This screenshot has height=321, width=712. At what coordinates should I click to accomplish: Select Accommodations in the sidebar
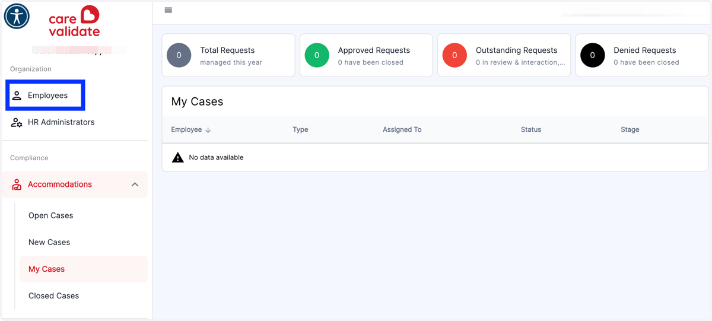75,185
